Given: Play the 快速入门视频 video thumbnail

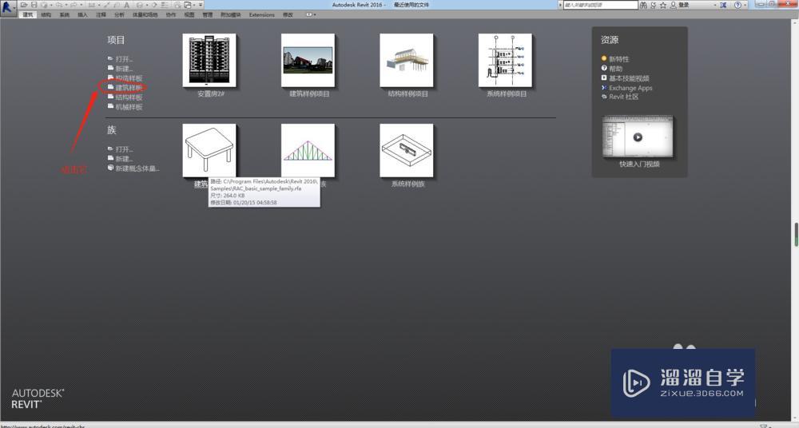Looking at the screenshot, I should (x=638, y=137).
